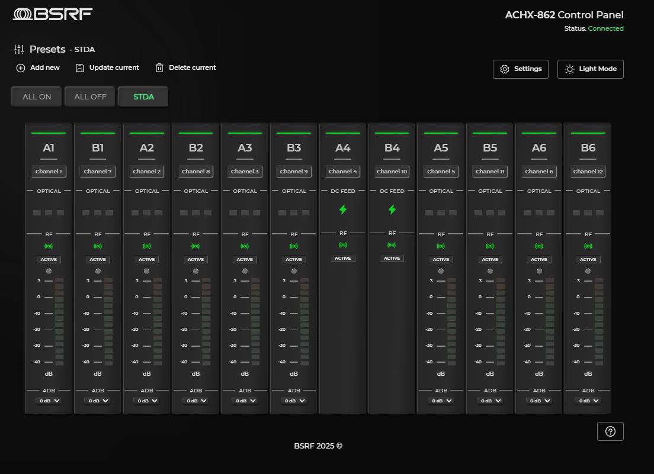
Task: Click the RF signal icon on B2
Action: pos(195,246)
